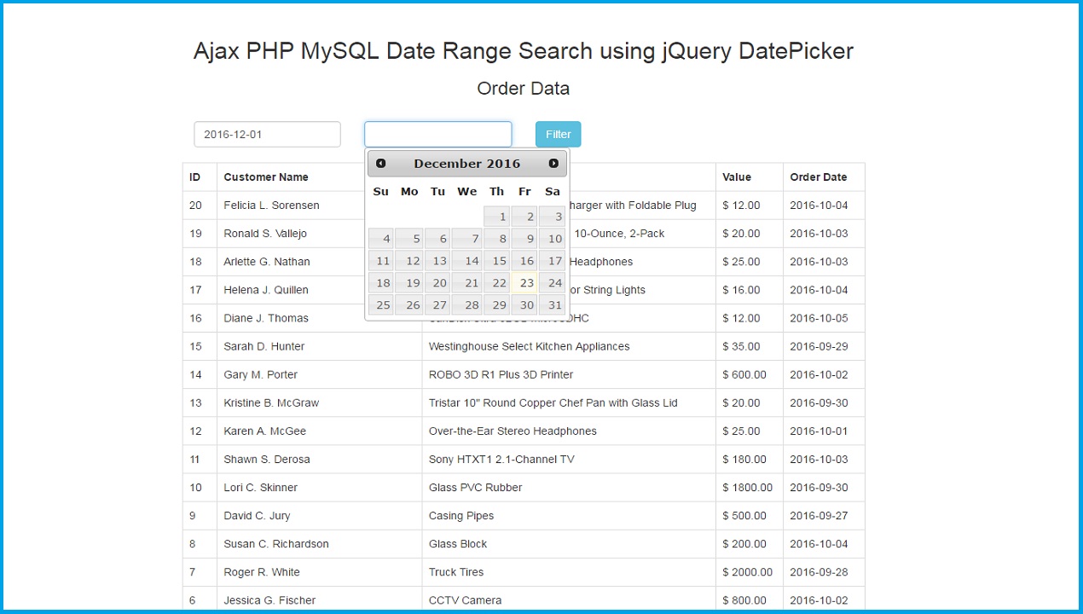Select the row for Felicia L. Sorensen
1083x614 pixels.
[x=270, y=205]
